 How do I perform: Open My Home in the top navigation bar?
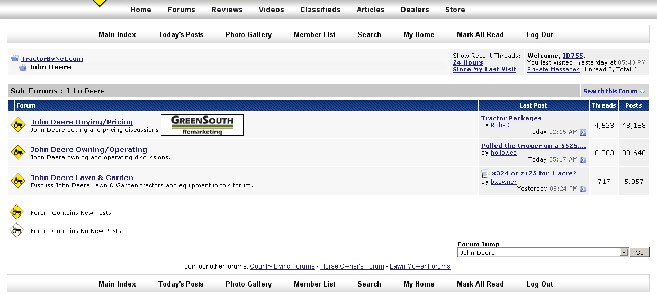[419, 34]
